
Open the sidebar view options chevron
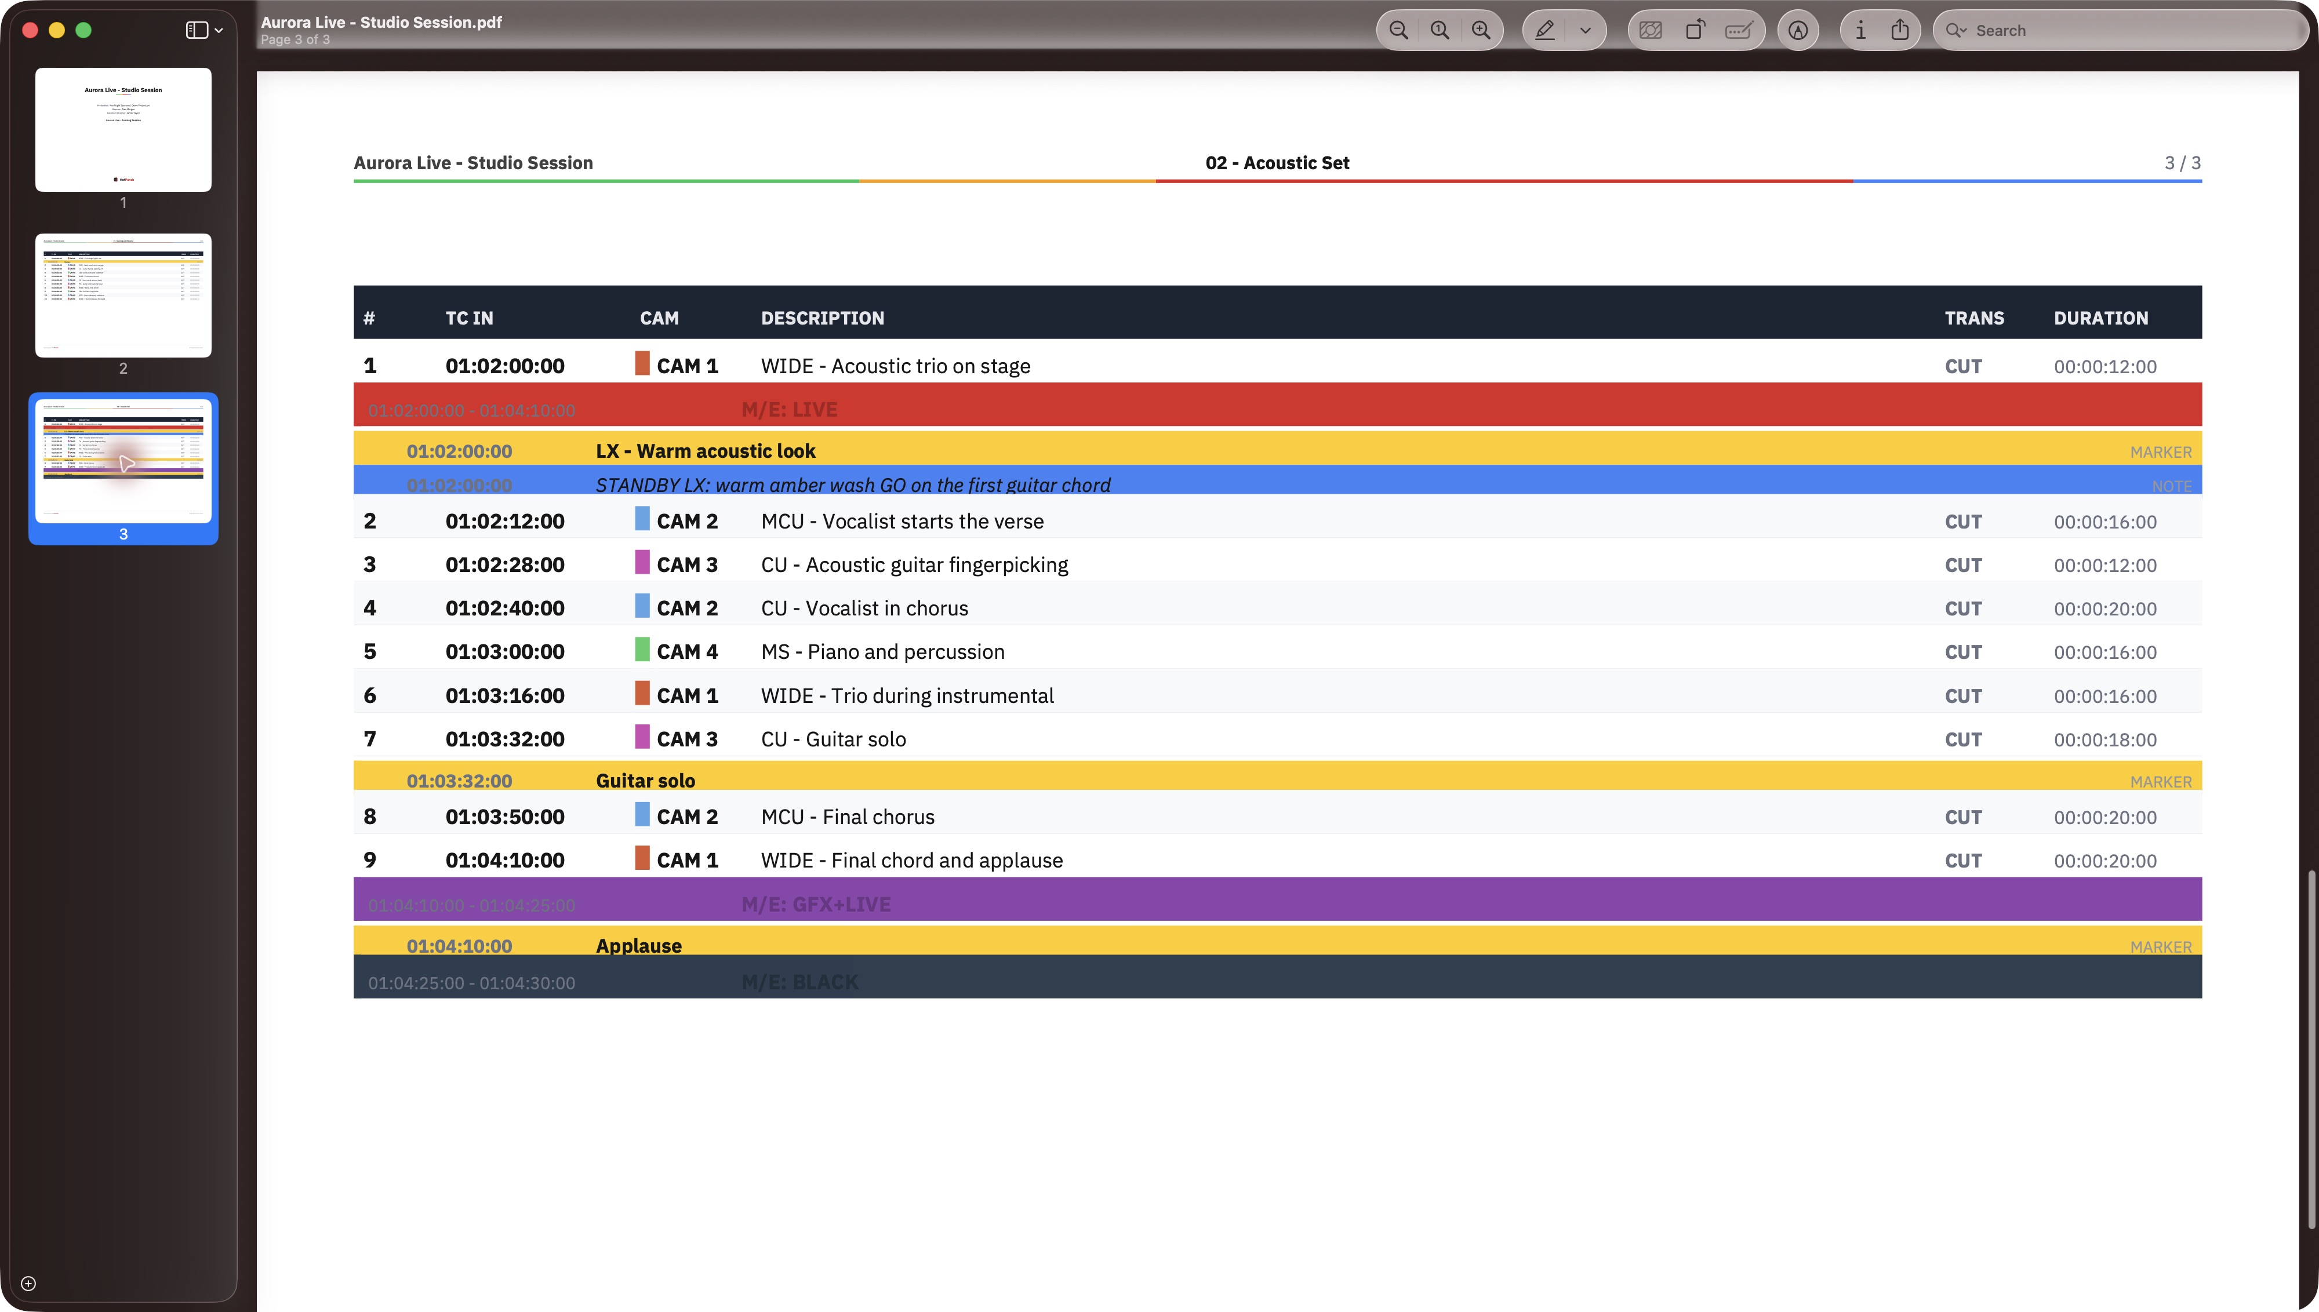click(x=219, y=31)
